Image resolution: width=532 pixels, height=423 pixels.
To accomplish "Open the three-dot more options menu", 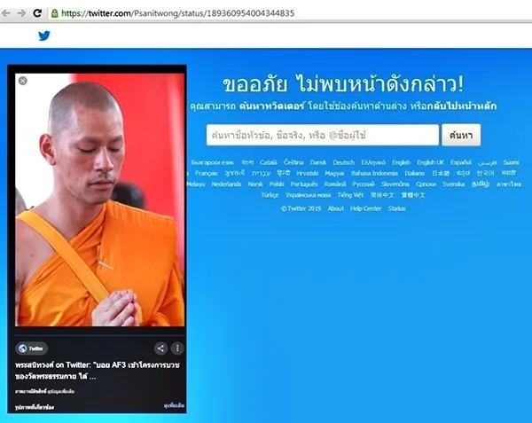I will (177, 348).
